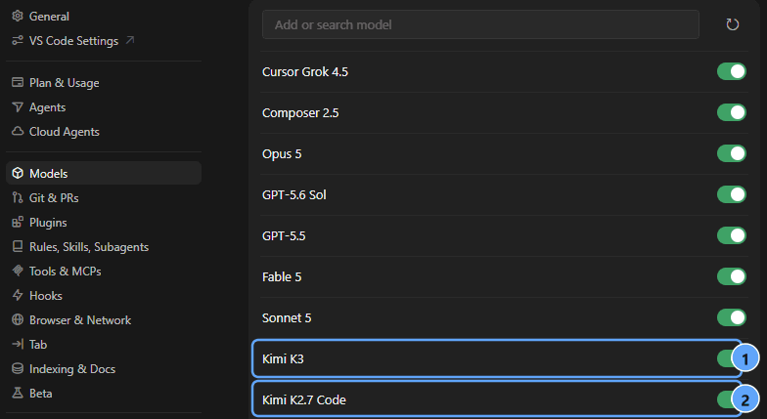Viewport: 767px width, 419px height.
Task: Click the General gear icon
Action: click(x=18, y=16)
